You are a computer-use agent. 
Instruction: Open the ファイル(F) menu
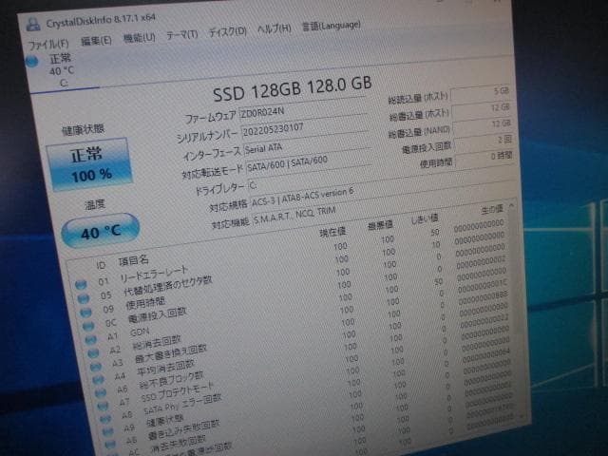pos(48,45)
